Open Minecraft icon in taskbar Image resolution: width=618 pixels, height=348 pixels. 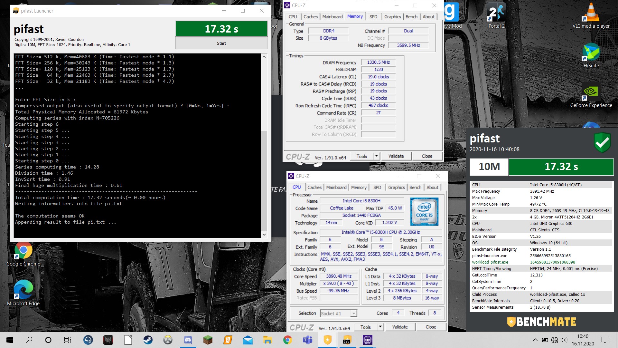[x=208, y=340]
